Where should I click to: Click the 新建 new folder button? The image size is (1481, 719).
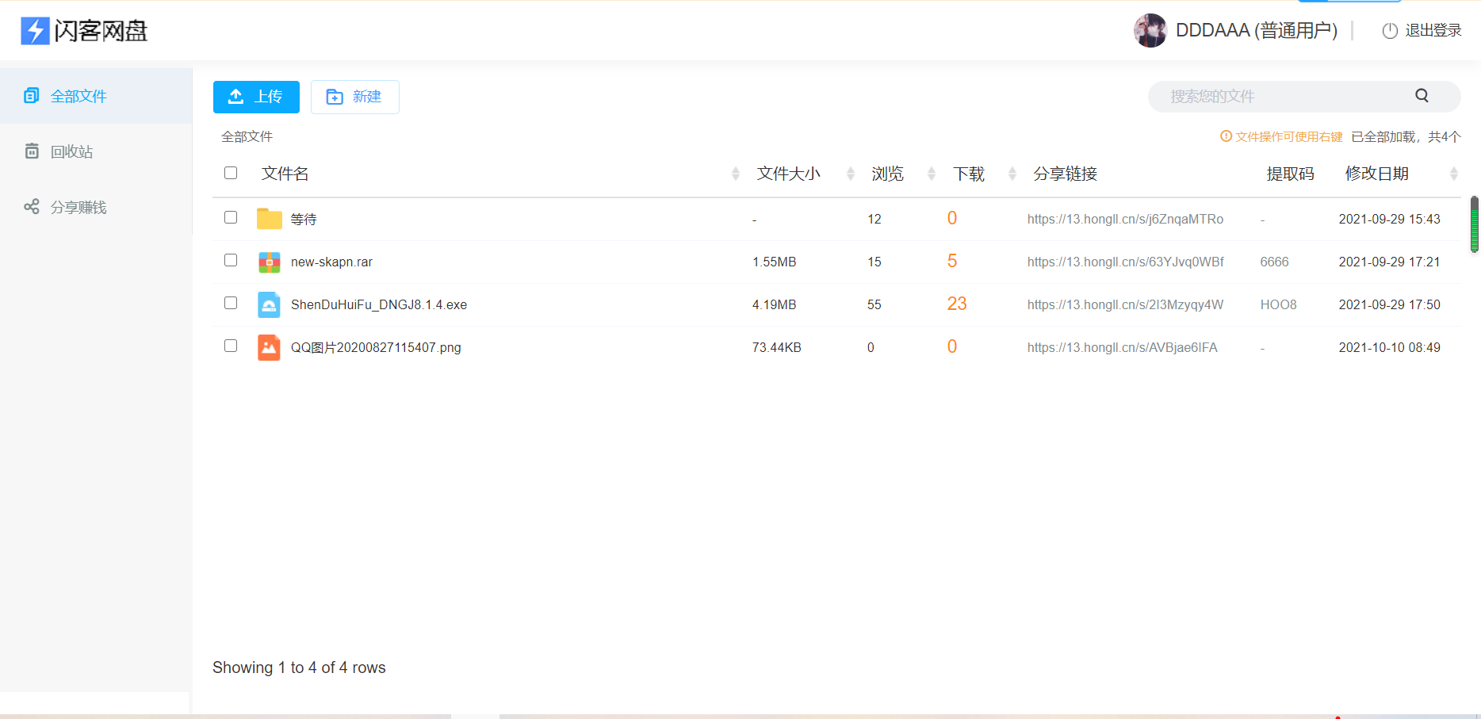point(354,97)
